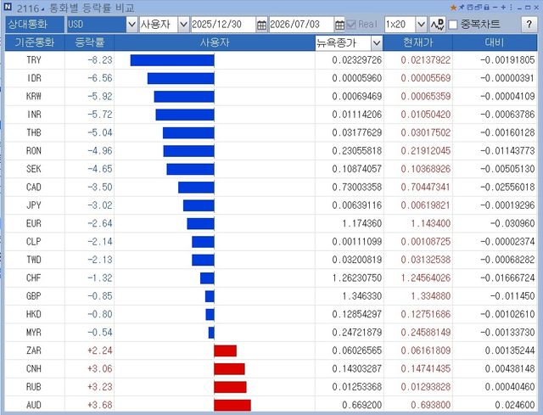Image resolution: width=543 pixels, height=415 pixels.
Task: Click the plus zoom icon in title bar
Action: (503, 8)
